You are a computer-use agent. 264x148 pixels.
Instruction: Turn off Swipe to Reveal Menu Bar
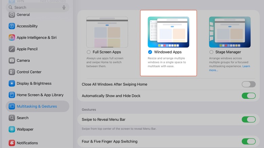tap(248, 120)
